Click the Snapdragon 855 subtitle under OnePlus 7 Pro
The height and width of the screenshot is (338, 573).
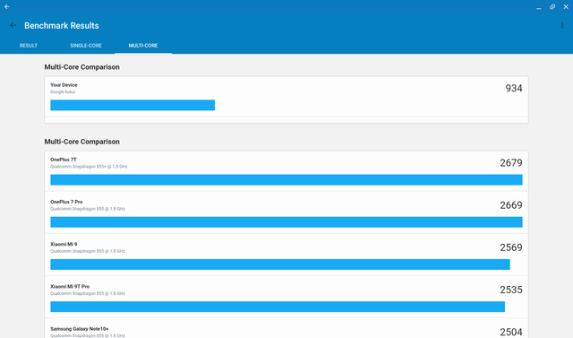coord(88,209)
